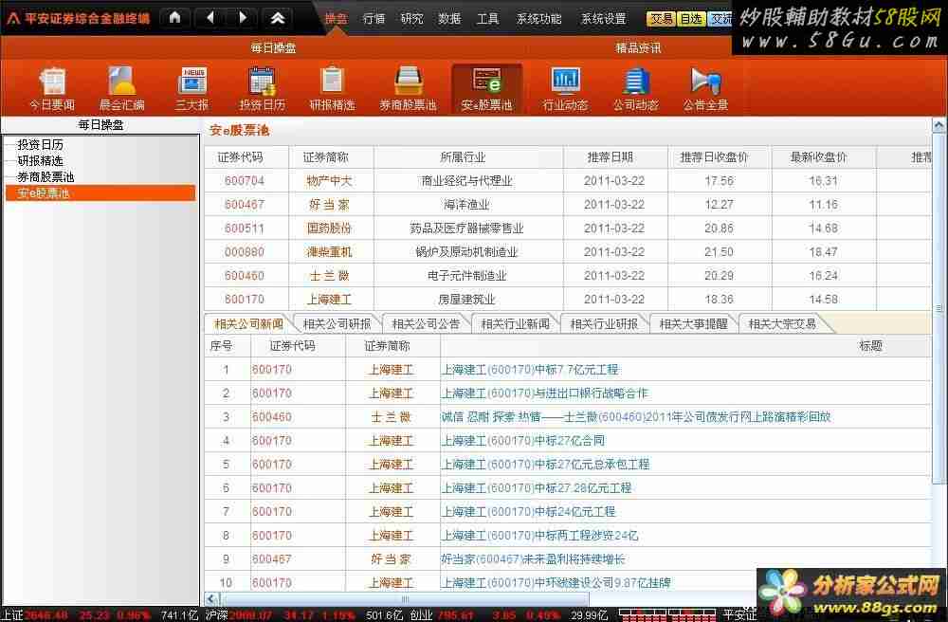The height and width of the screenshot is (622, 948).
Task: Switch to 相关行业新闻 tab
Action: click(x=515, y=324)
